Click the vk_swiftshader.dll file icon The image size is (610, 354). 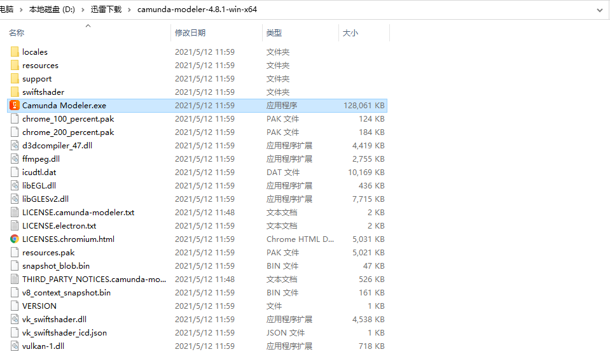coord(15,320)
